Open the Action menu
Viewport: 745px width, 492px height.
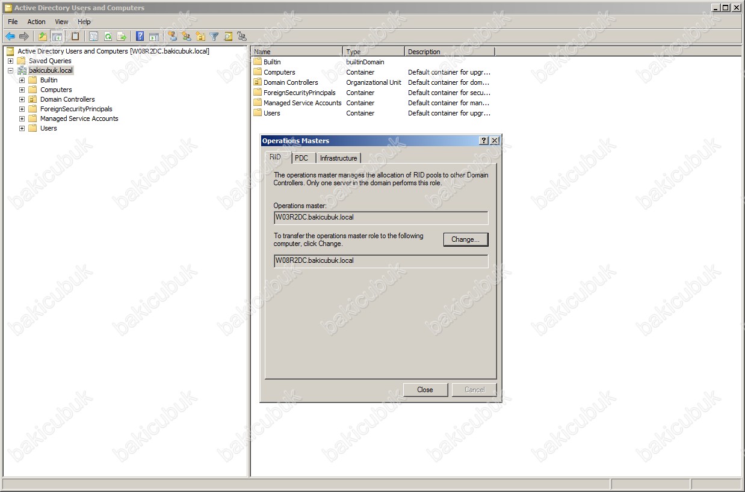click(x=36, y=22)
